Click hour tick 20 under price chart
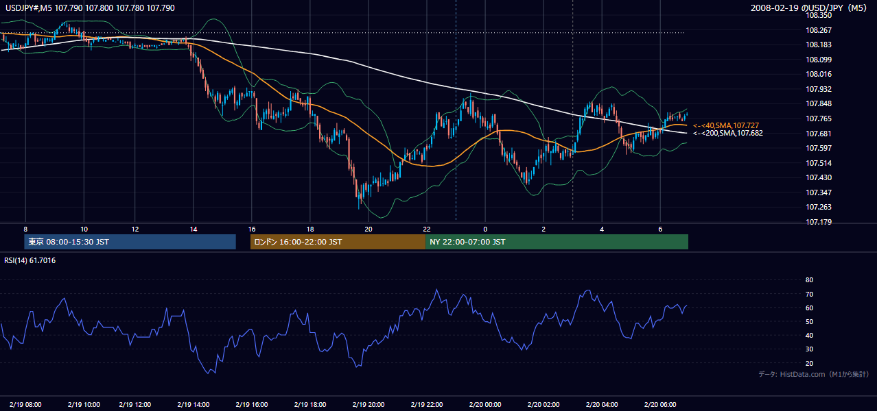 point(369,229)
